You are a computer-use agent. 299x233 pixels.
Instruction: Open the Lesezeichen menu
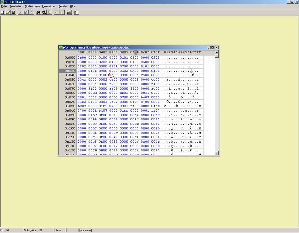(49, 6)
